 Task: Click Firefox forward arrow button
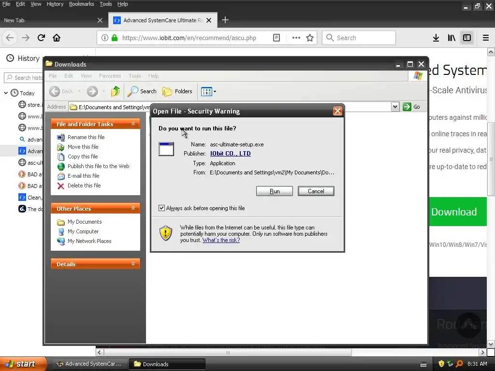point(26,38)
